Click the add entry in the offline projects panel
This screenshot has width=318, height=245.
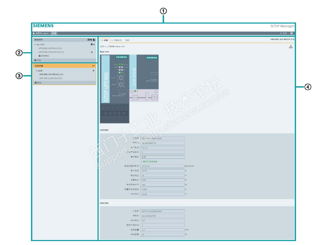point(38,60)
